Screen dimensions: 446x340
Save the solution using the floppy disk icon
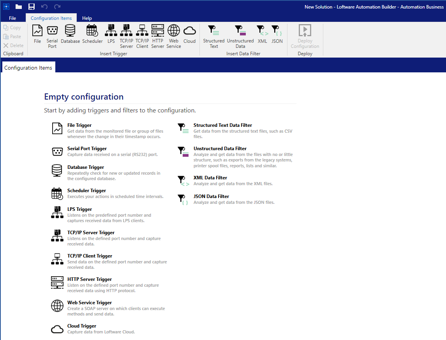pyautogui.click(x=31, y=7)
